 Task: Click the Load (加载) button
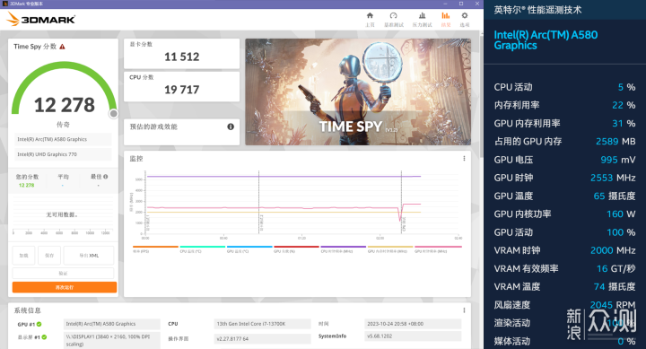click(24, 256)
